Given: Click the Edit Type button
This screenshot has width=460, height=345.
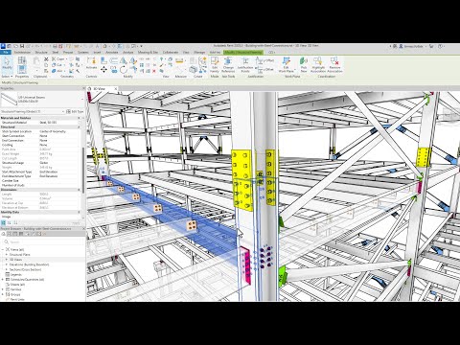Looking at the screenshot, I should tap(75, 111).
